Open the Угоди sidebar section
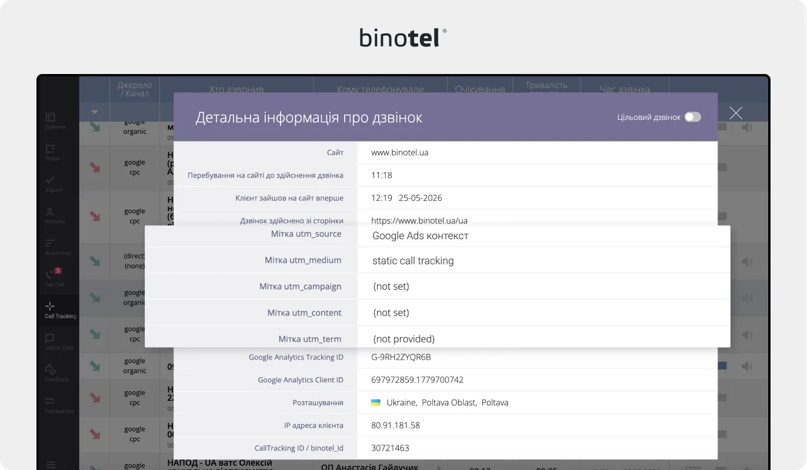This screenshot has height=470, width=807. coord(52,152)
